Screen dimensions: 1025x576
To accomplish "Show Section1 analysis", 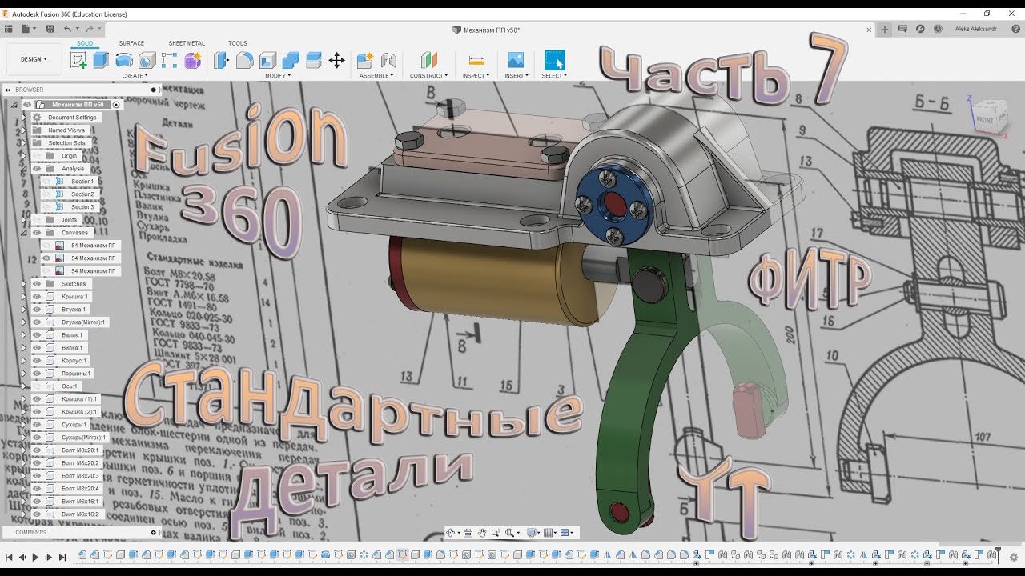I will point(46,182).
